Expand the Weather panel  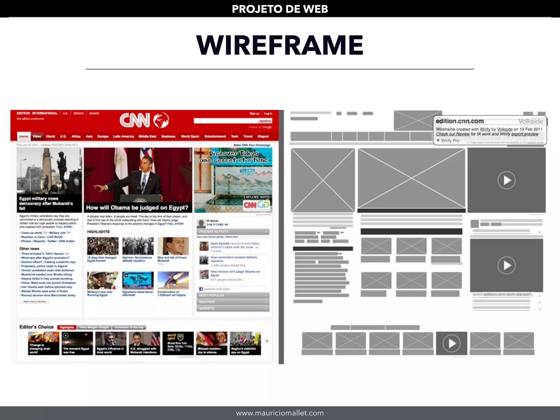[233, 302]
